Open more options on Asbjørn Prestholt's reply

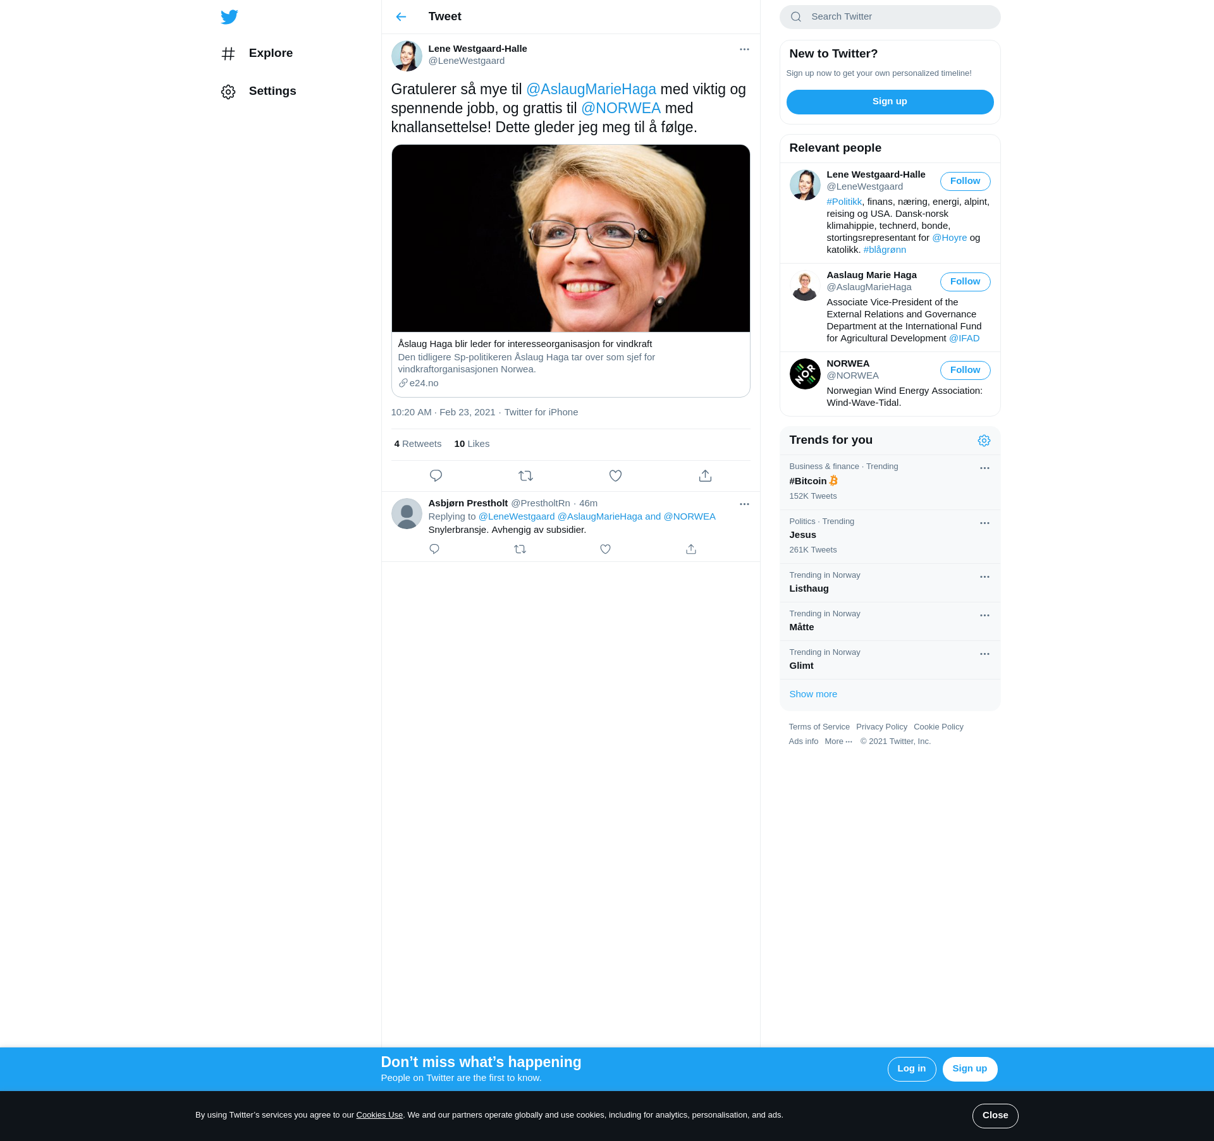click(x=744, y=504)
